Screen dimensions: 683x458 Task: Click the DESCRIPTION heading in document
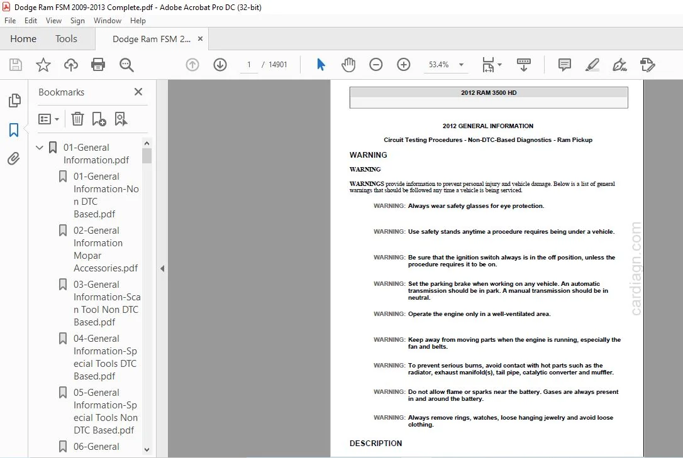click(x=375, y=443)
